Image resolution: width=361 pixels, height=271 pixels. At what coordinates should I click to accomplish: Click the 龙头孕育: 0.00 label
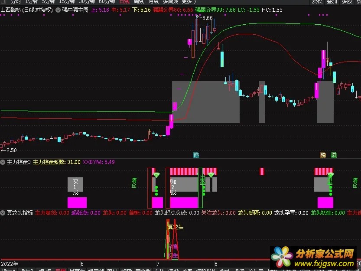[x=291, y=213]
